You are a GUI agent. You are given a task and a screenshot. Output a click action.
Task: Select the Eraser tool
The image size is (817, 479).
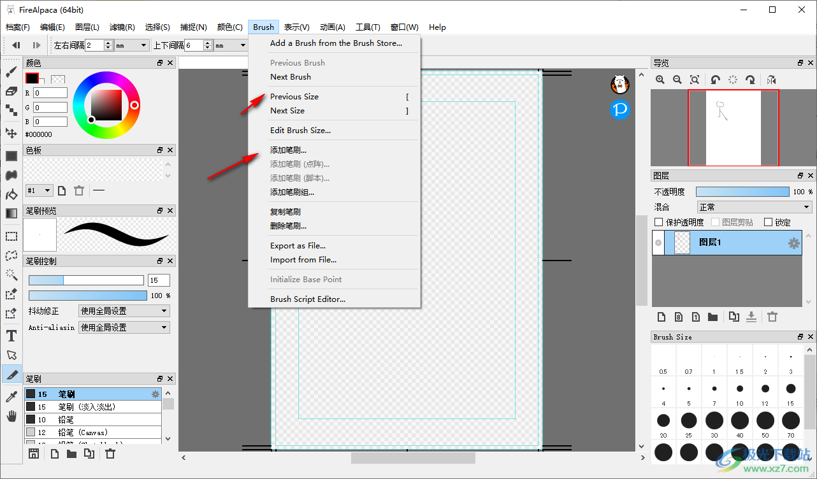coord(11,91)
